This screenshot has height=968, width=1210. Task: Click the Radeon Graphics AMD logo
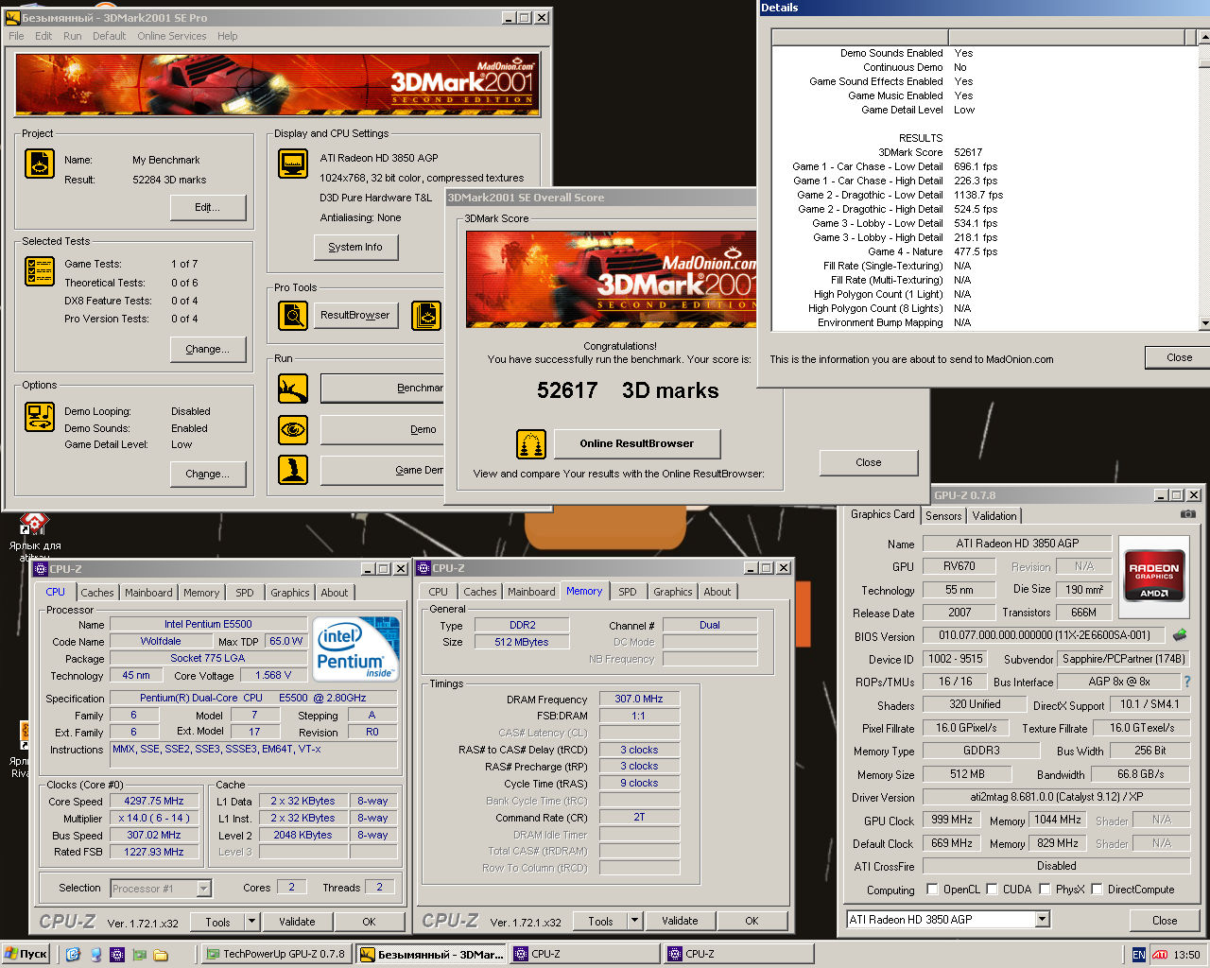(1154, 575)
